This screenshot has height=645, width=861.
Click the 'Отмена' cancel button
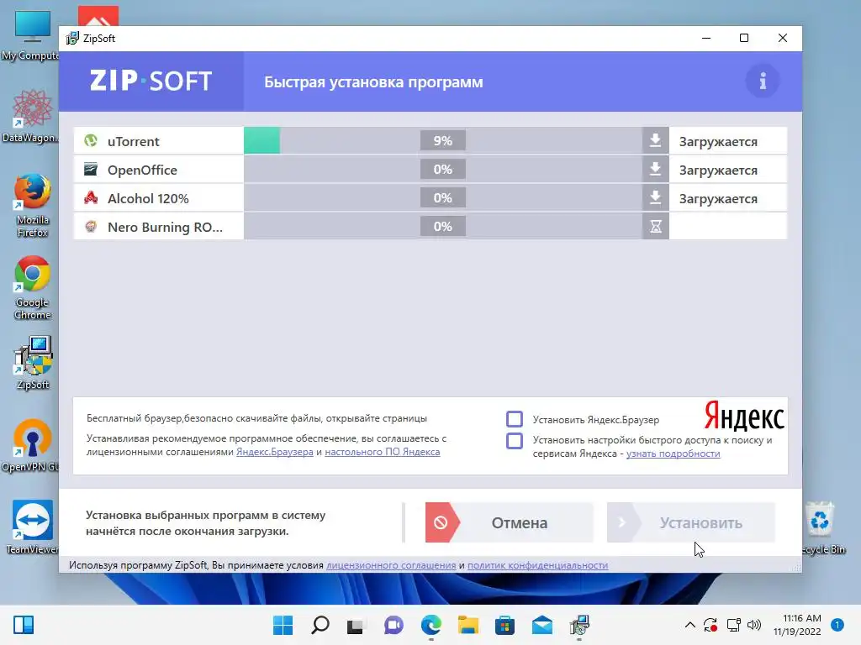tap(509, 522)
